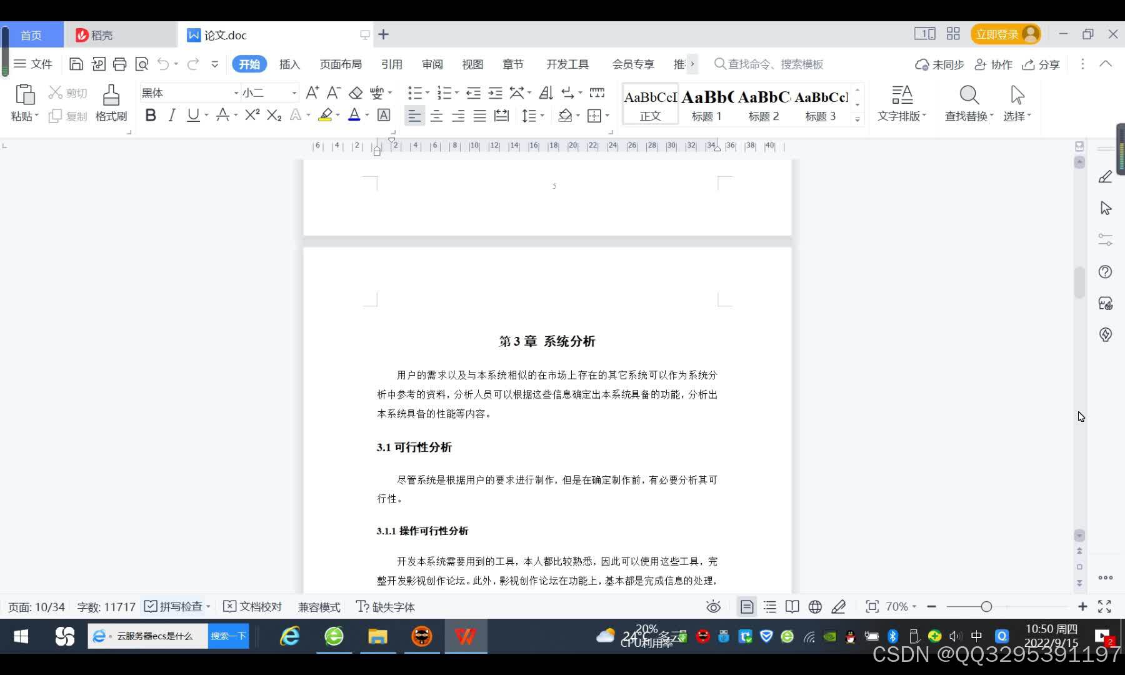Click the pen icon in right sidebar
Viewport: 1125px width, 675px height.
[x=1105, y=177]
